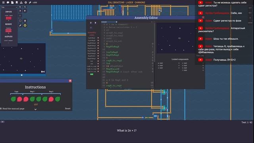
Task: Click the magnifier icon next to Tick dropdown
Action: pyautogui.click(x=20, y=7)
